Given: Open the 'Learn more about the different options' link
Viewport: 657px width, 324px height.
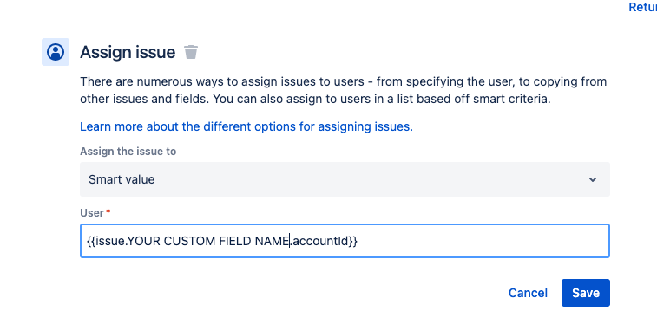Looking at the screenshot, I should [246, 126].
